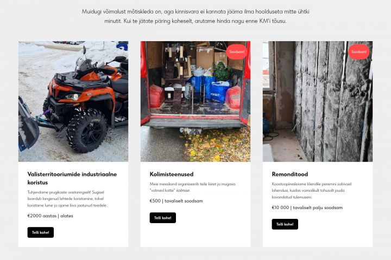Click the outdoor cleaning description paragraph
Image resolution: width=391 pixels, height=260 pixels.
click(x=68, y=199)
